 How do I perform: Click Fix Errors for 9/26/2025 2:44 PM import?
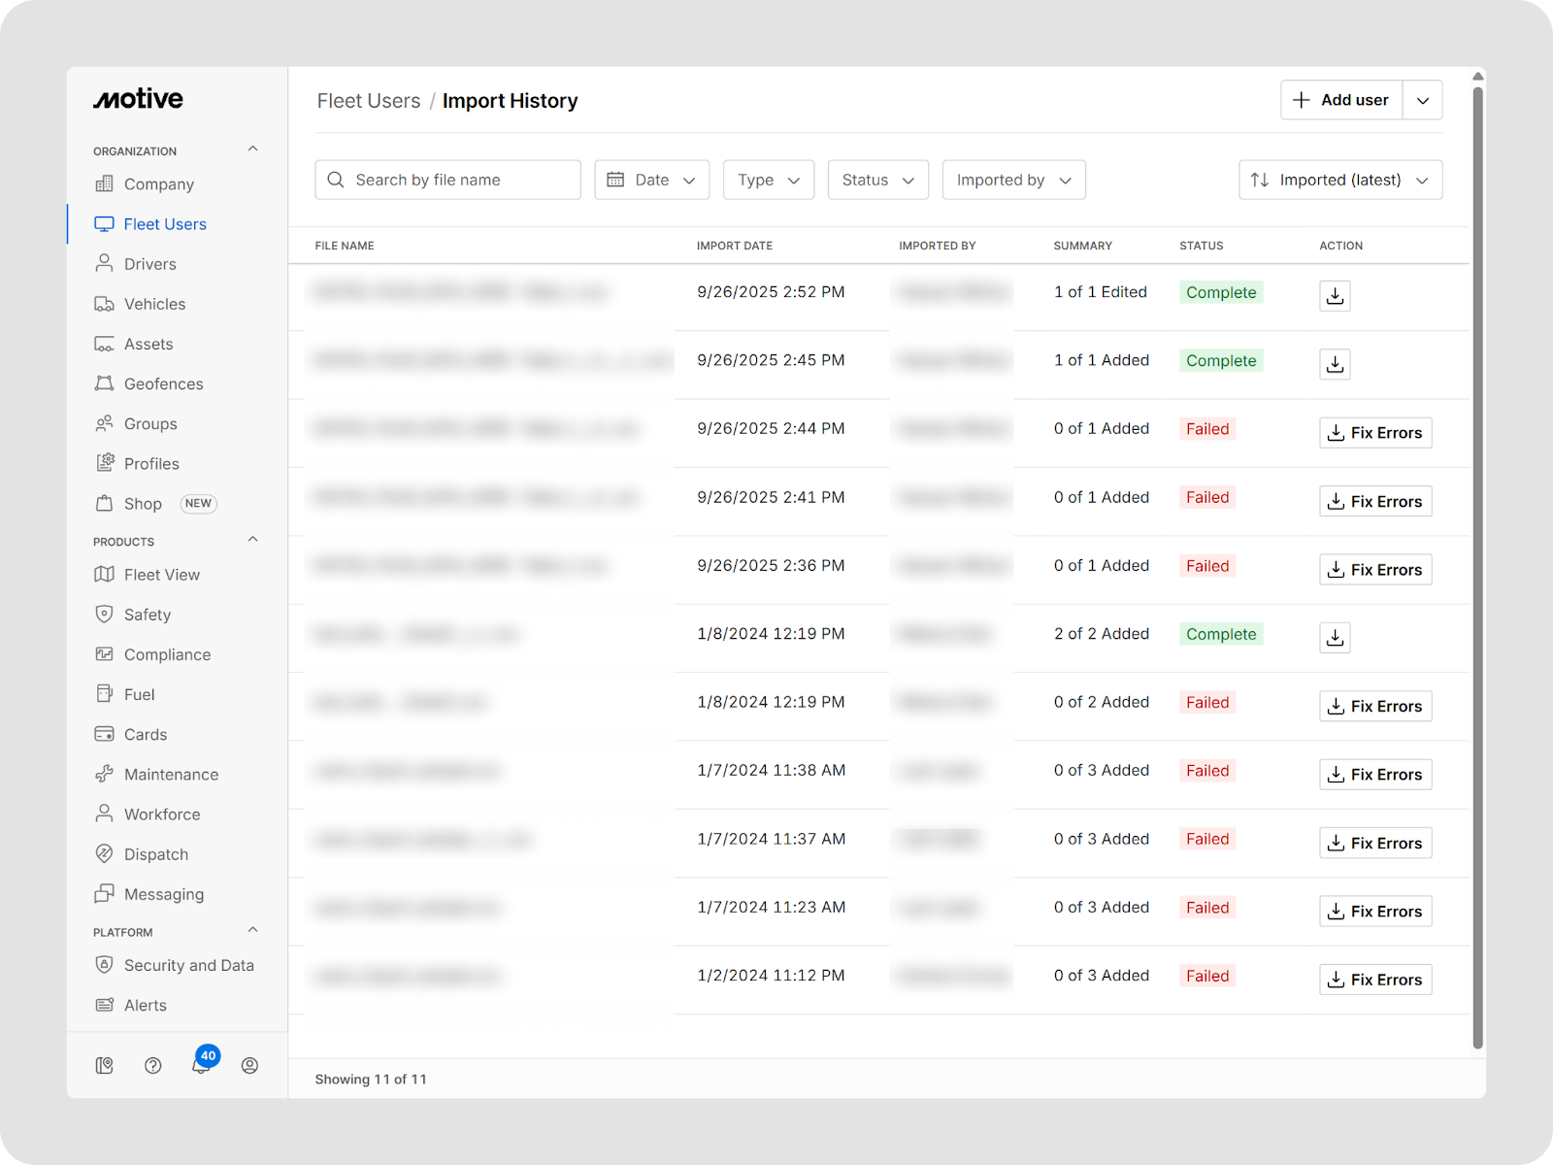click(1374, 433)
